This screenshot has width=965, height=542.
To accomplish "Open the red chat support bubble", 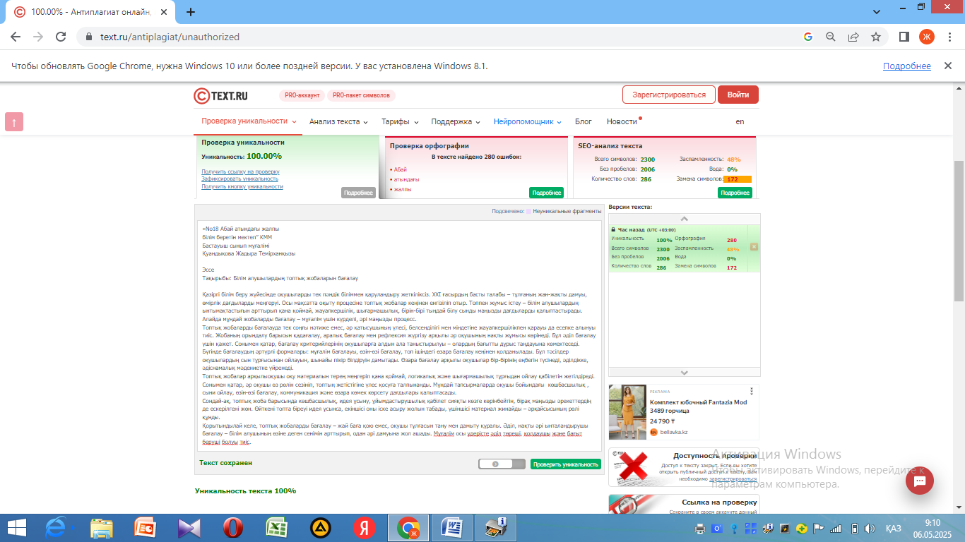I will click(920, 481).
